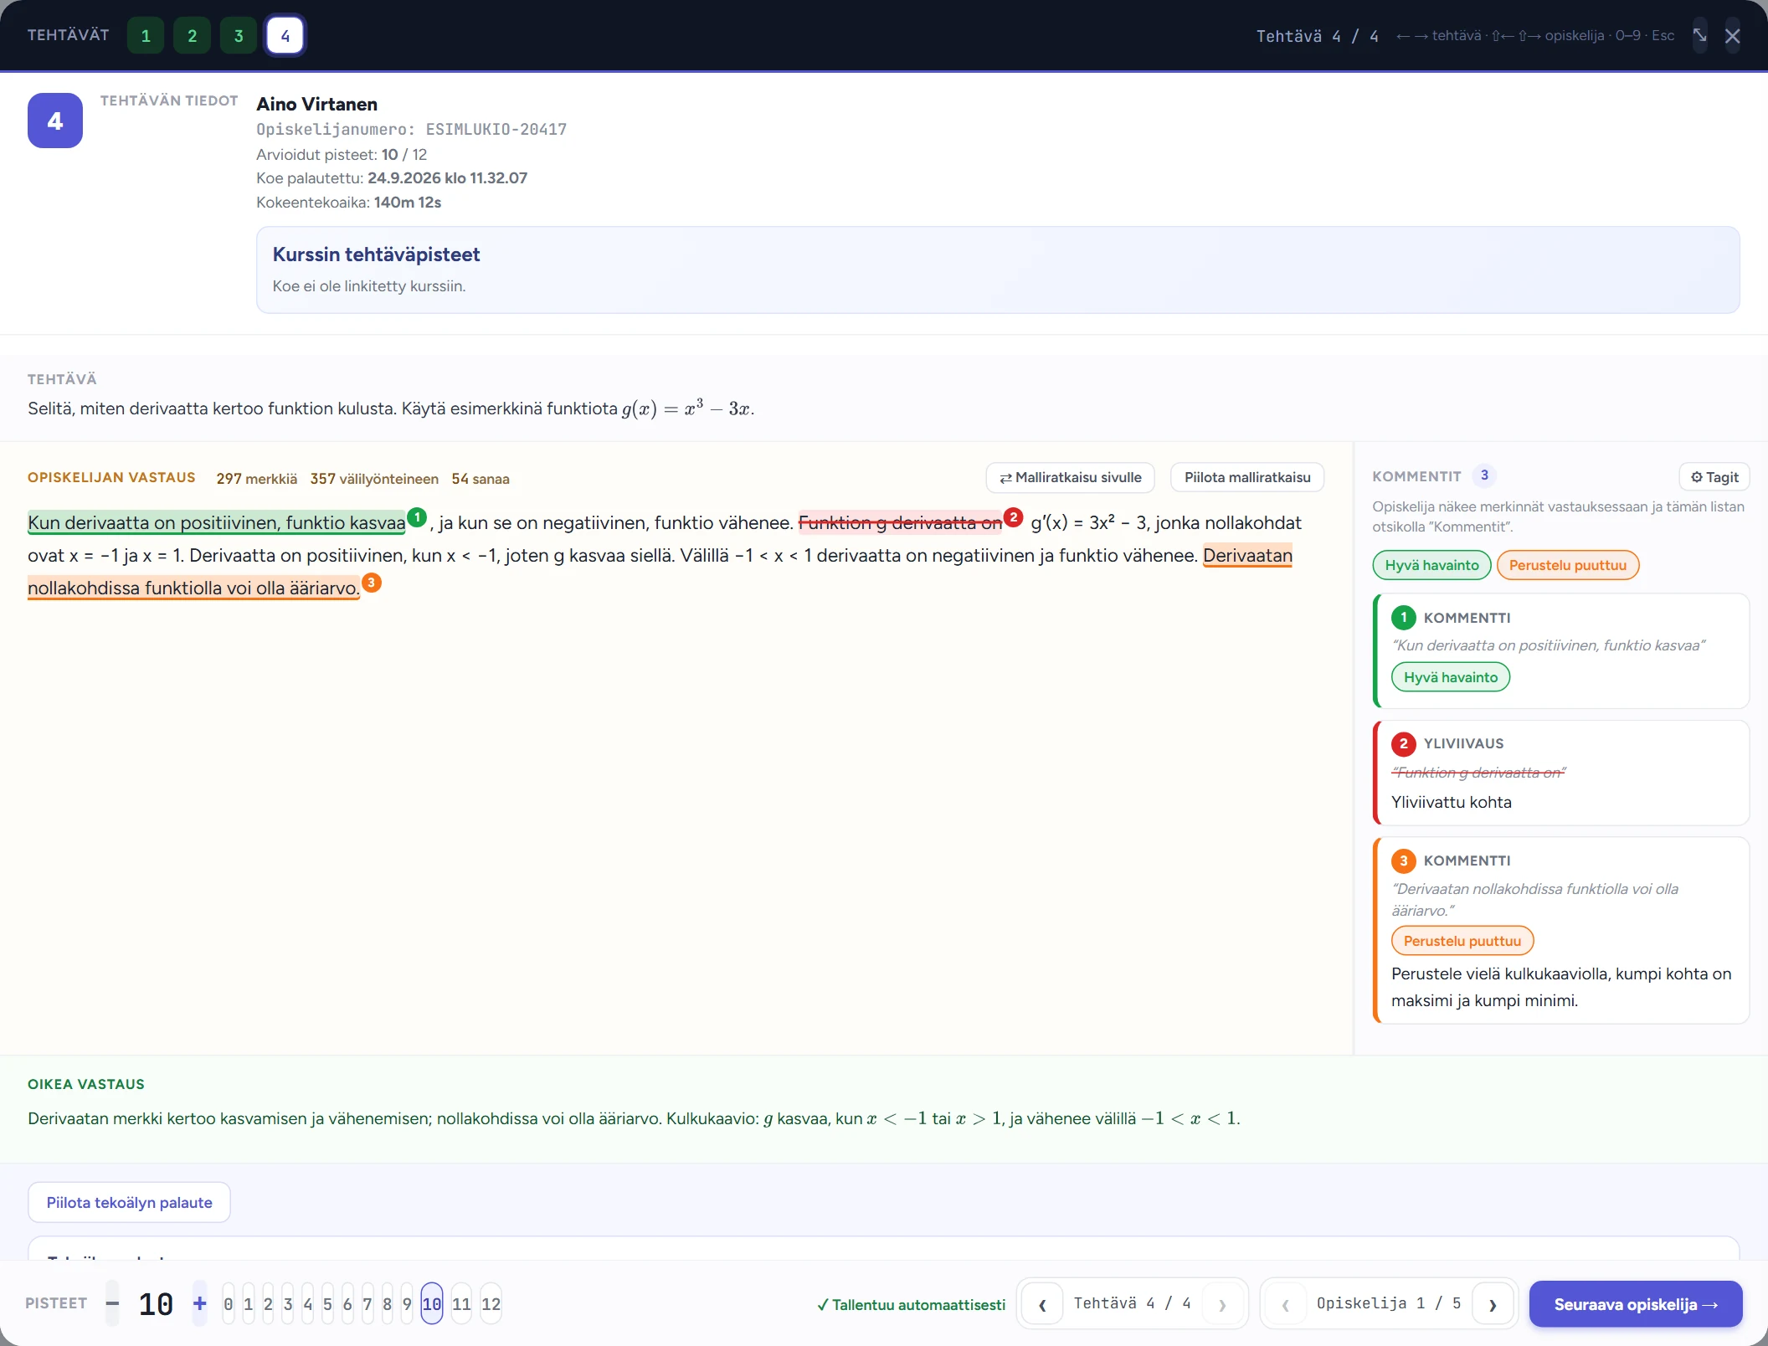Select the Hyvä havainto tag filter
Viewport: 1768px width, 1346px height.
pos(1431,565)
